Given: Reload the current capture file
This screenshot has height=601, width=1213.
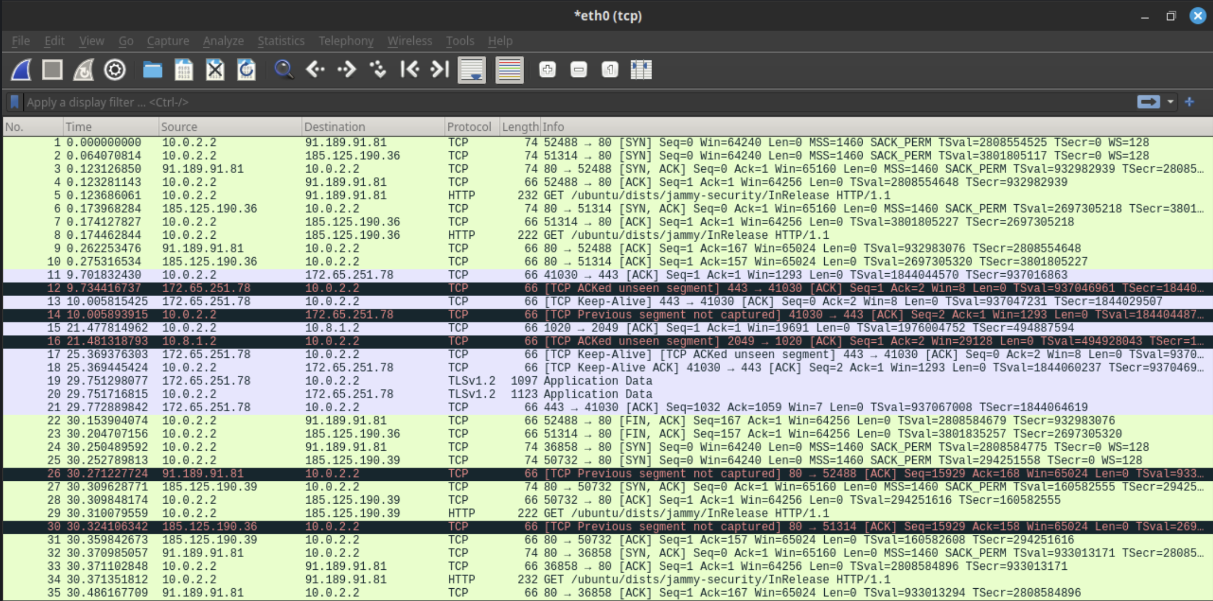Looking at the screenshot, I should [247, 70].
